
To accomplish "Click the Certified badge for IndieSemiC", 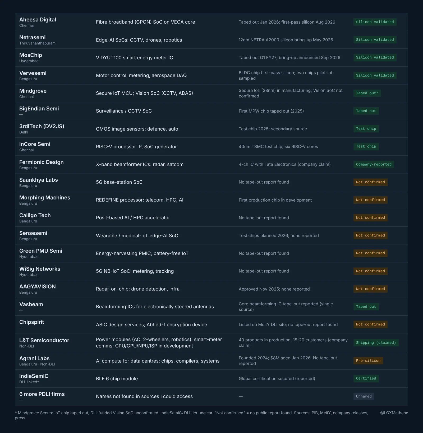I will [366, 378].
